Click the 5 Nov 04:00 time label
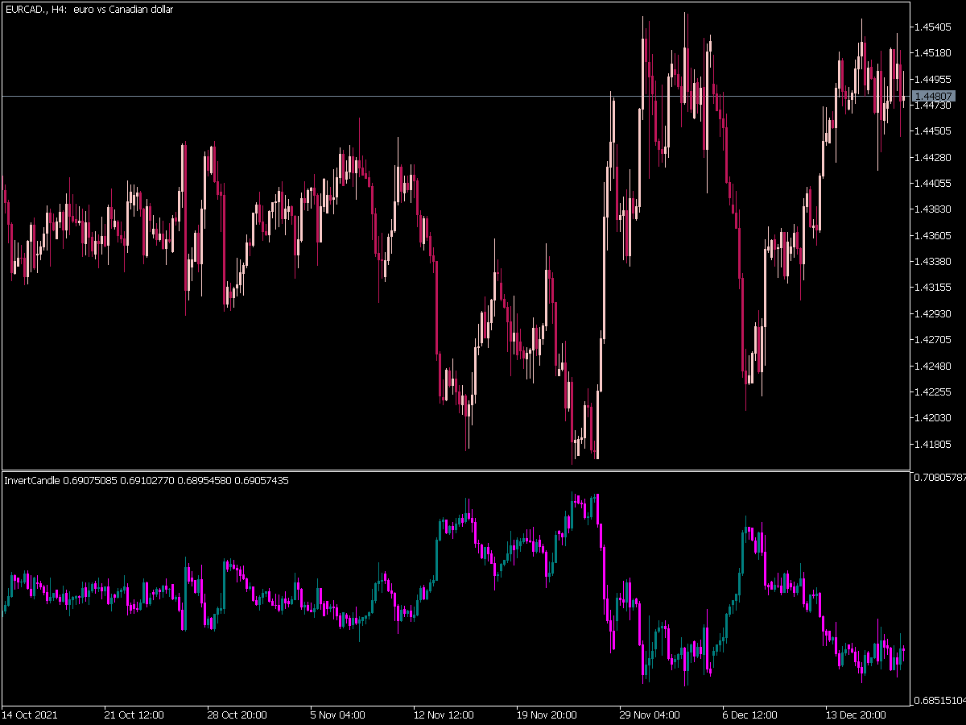The height and width of the screenshot is (725, 966). pyautogui.click(x=337, y=715)
